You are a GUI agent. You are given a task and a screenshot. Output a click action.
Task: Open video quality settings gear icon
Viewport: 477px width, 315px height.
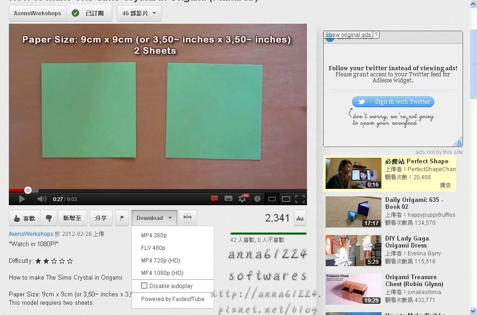pyautogui.click(x=242, y=199)
